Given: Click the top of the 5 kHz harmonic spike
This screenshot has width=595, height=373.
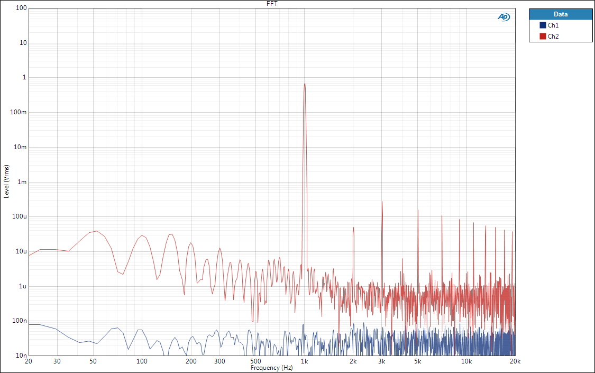Looking at the screenshot, I should (x=418, y=210).
